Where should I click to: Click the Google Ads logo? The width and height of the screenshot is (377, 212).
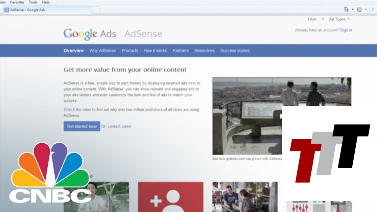pos(90,34)
